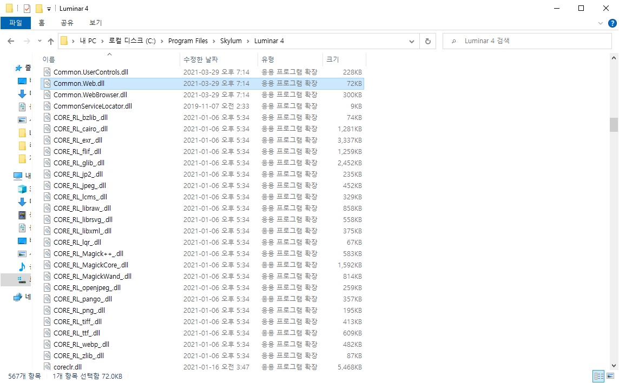This screenshot has width=619, height=383.
Task: Click the icon of CORE_RL_libxml_.dll
Action: 47,231
